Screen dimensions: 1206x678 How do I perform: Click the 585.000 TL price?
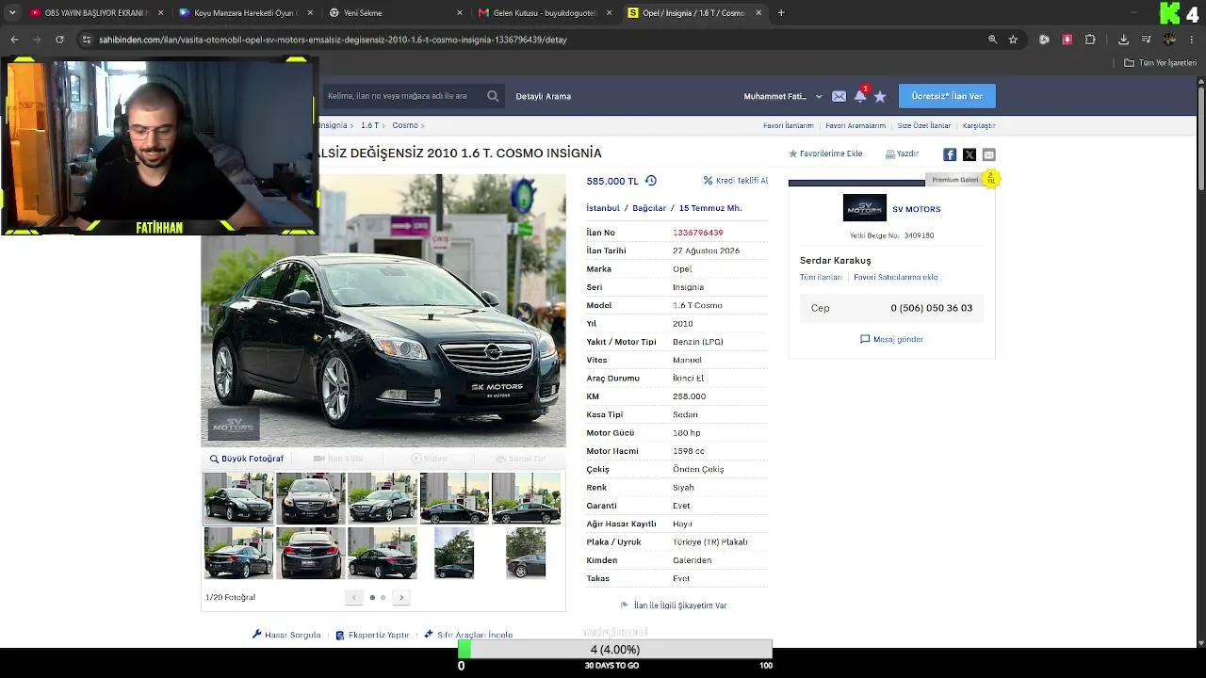(612, 181)
